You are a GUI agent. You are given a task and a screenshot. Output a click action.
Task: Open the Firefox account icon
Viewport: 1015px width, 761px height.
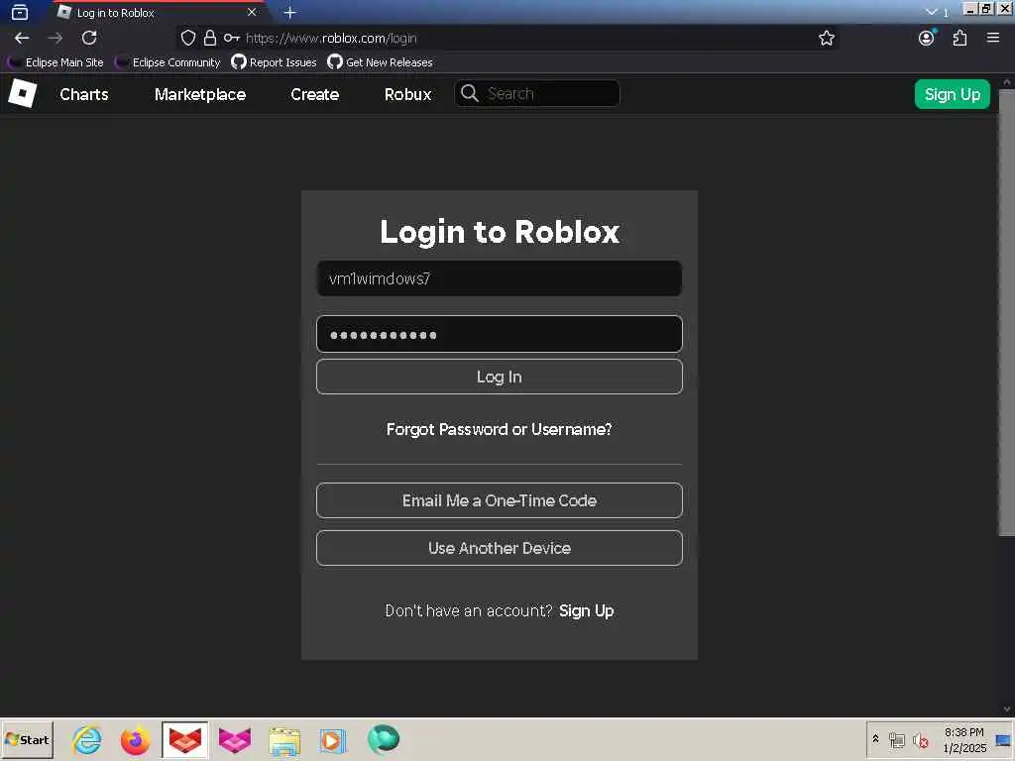tap(927, 38)
